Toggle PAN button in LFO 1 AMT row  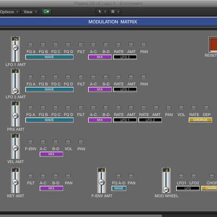[143, 44]
